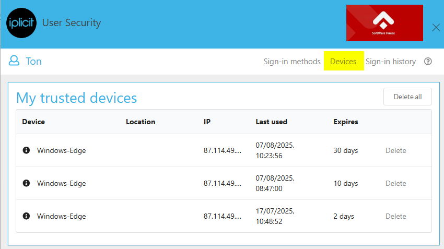Click the user profile icon beside Ton
The height and width of the screenshot is (249, 444).
point(14,61)
